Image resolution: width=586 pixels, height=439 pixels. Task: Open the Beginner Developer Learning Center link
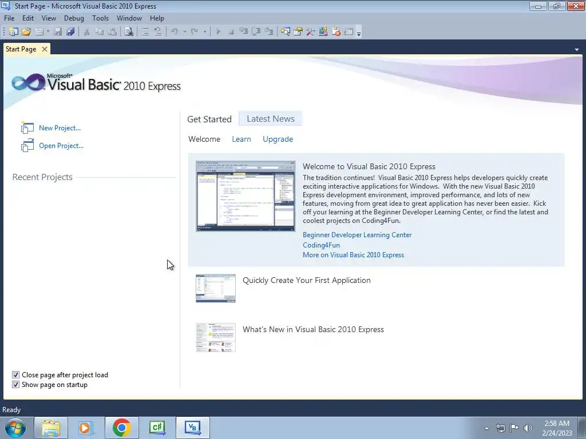point(357,235)
